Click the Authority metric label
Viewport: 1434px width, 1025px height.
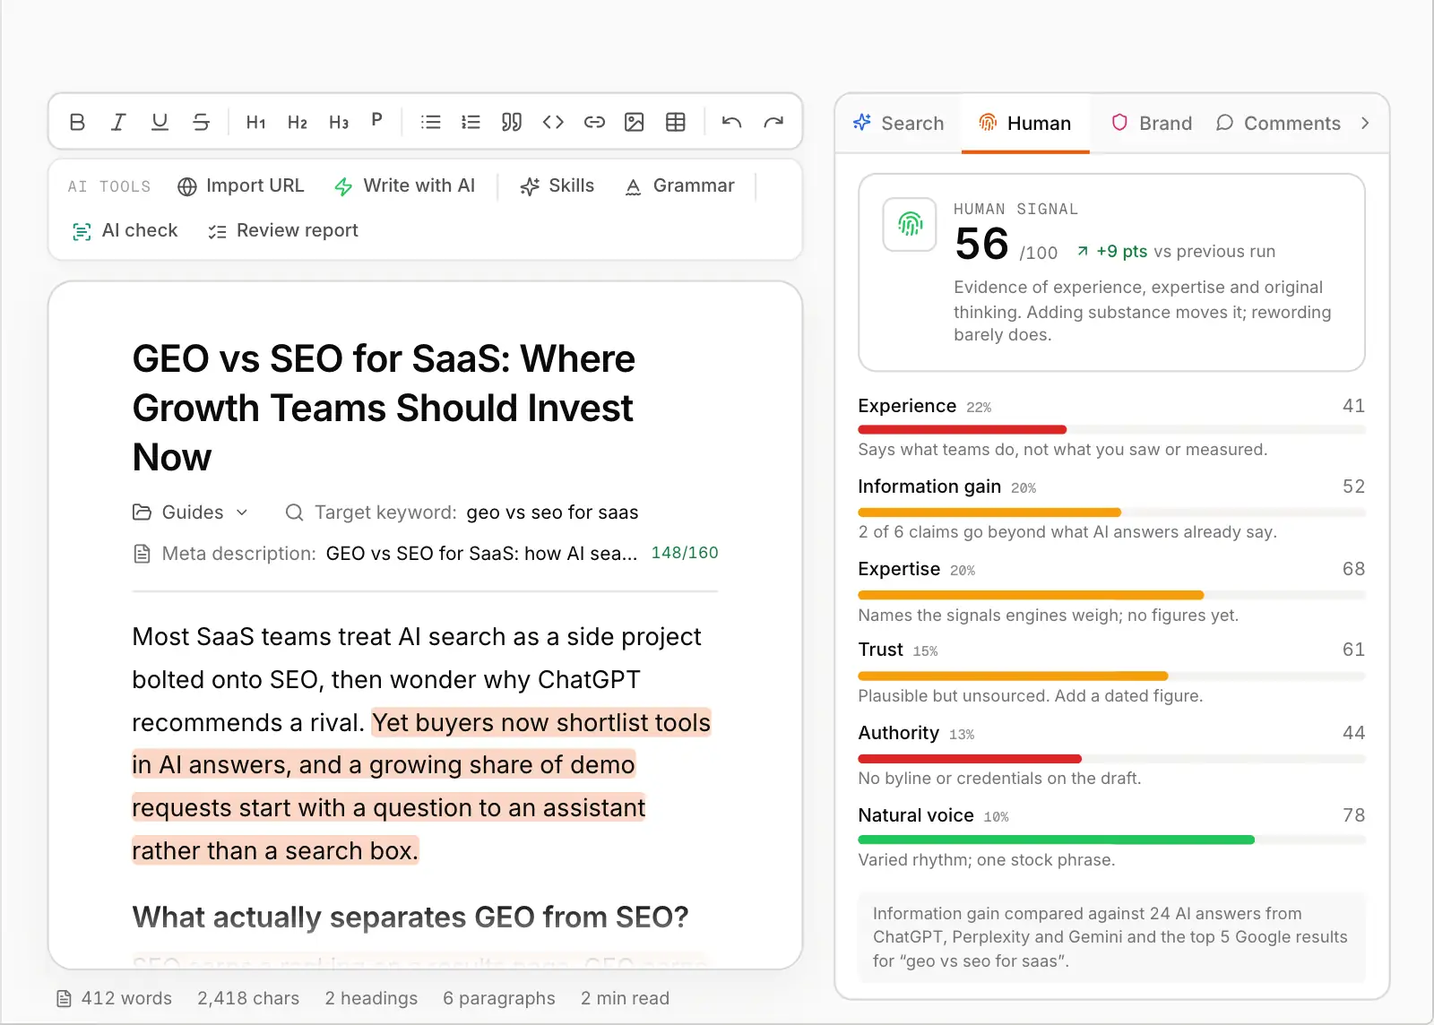point(898,733)
